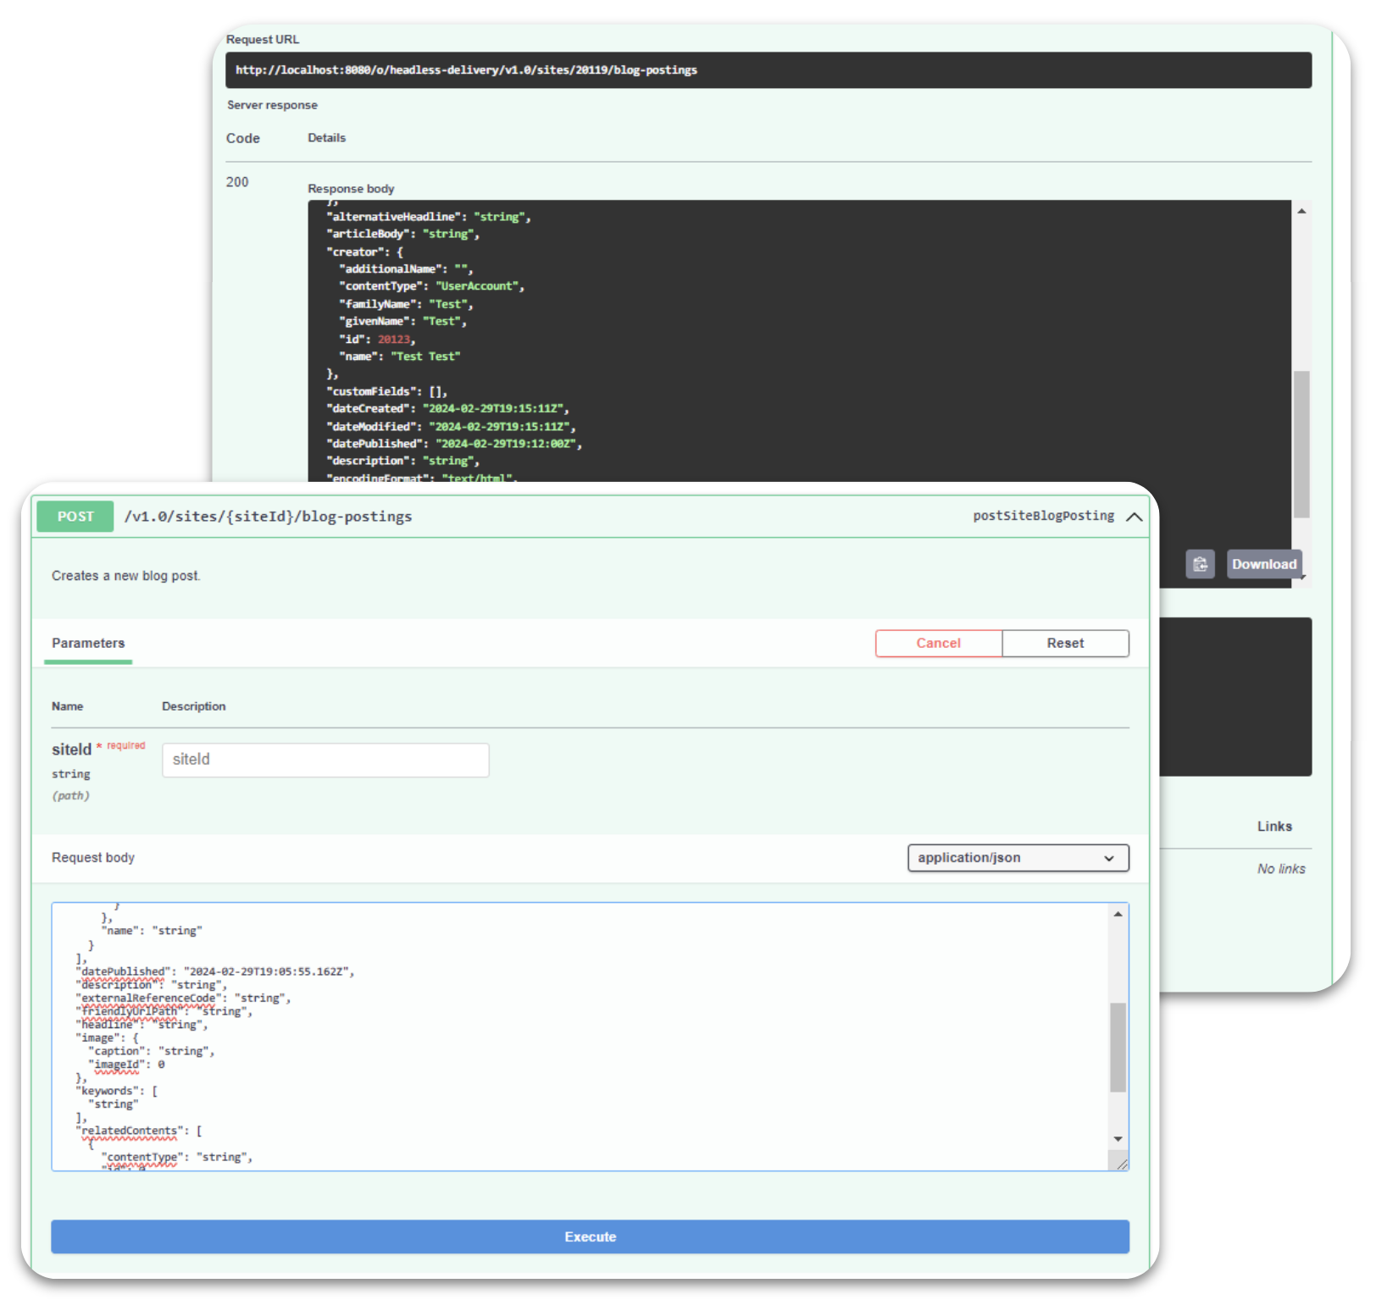Select the Request URL text box
Screen dimensions: 1376x1311
(x=768, y=70)
